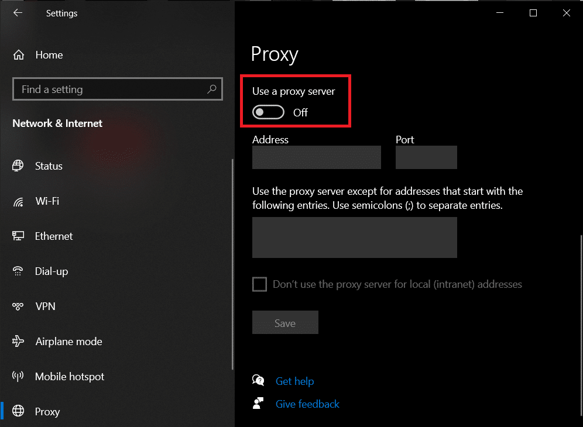Click the proxy exceptions text box

(x=354, y=237)
